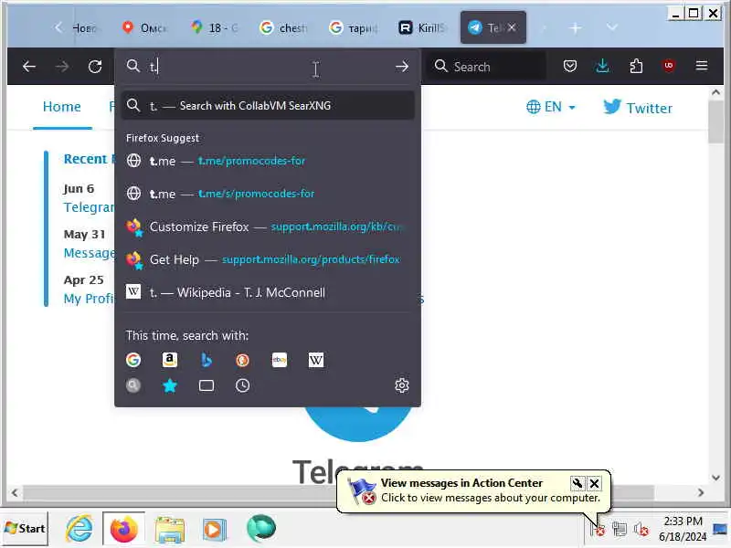The image size is (731, 548).
Task: Click the browser Back arrow
Action: point(29,67)
